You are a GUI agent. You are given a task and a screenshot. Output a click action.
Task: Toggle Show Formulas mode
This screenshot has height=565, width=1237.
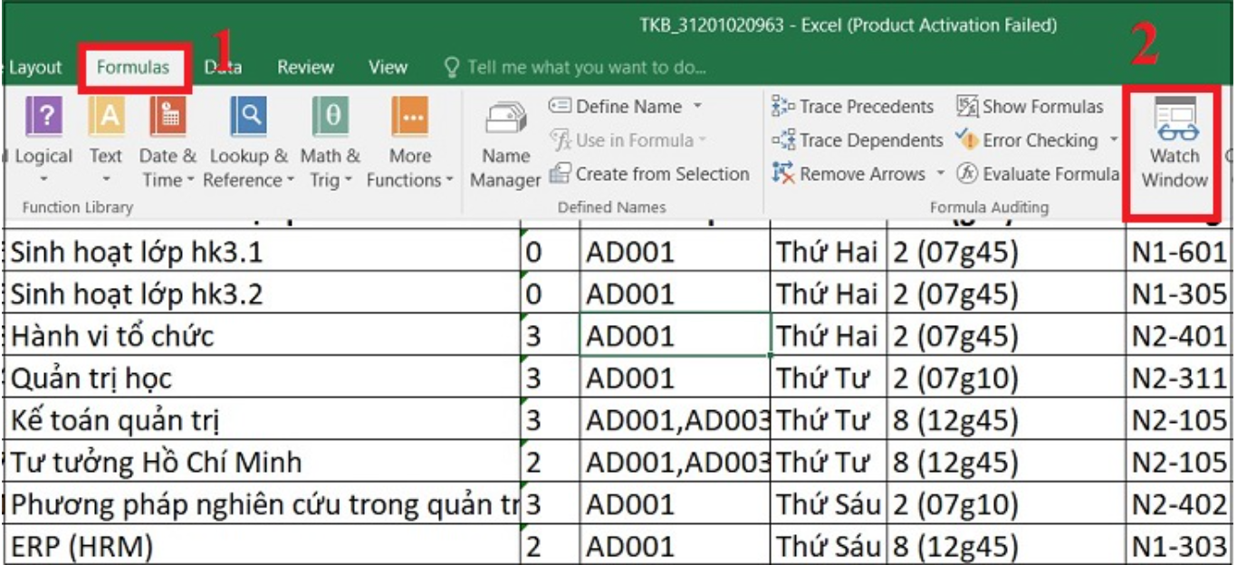tap(1031, 107)
